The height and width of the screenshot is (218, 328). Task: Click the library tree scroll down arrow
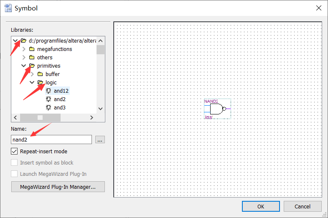(100, 109)
